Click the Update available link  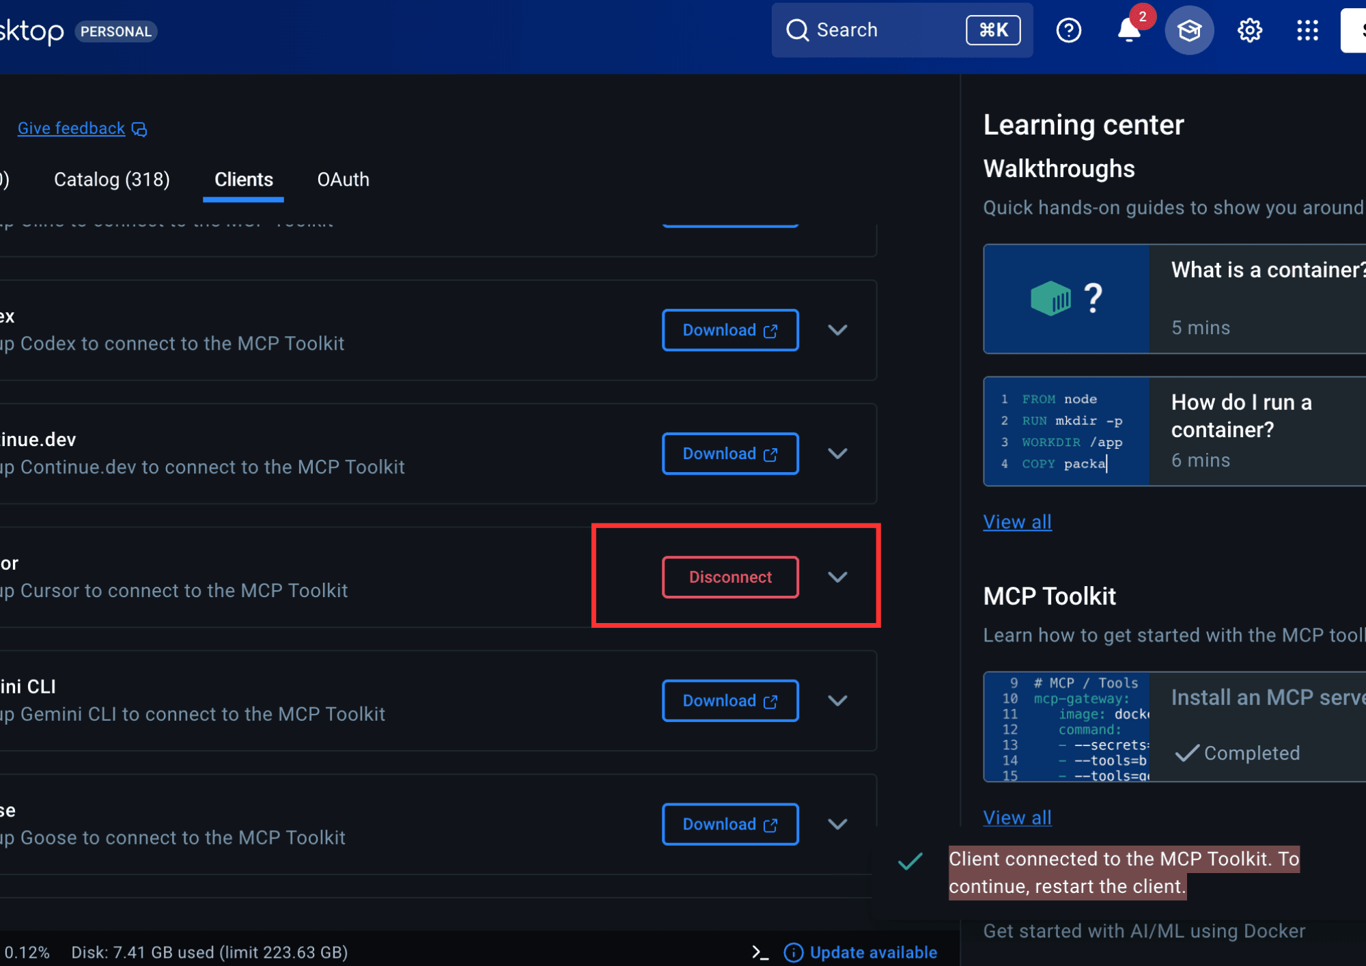coord(873,952)
